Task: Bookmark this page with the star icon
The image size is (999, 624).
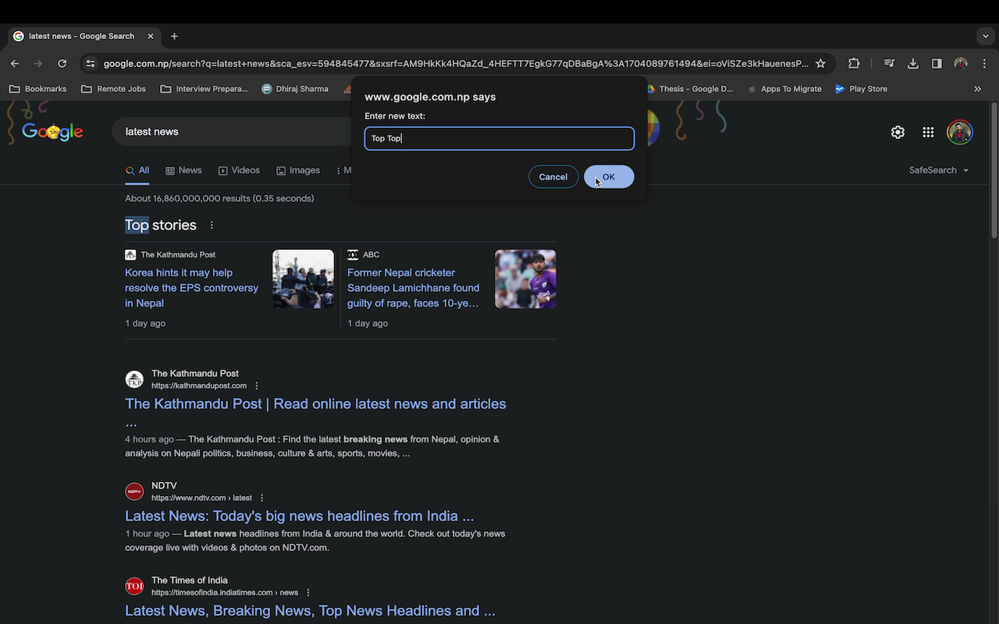Action: pos(820,63)
